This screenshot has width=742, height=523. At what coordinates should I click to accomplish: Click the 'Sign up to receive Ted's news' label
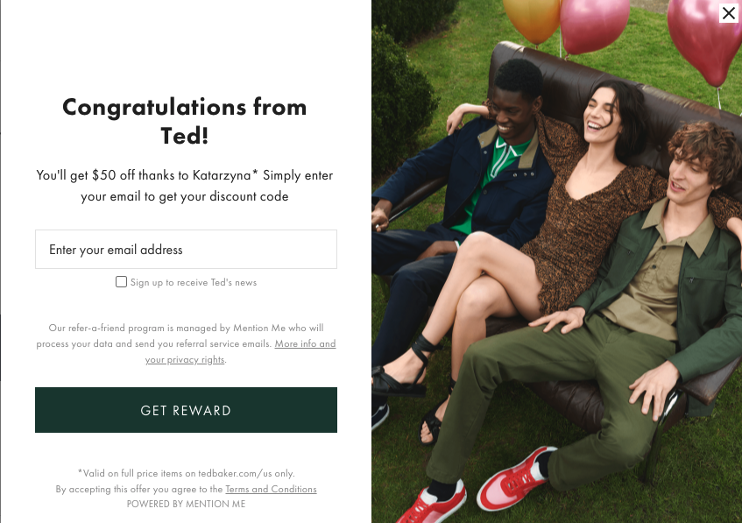[x=194, y=283]
